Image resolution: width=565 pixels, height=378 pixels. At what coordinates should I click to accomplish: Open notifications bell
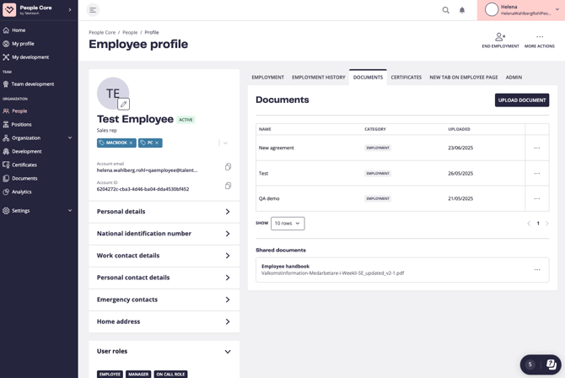click(462, 10)
